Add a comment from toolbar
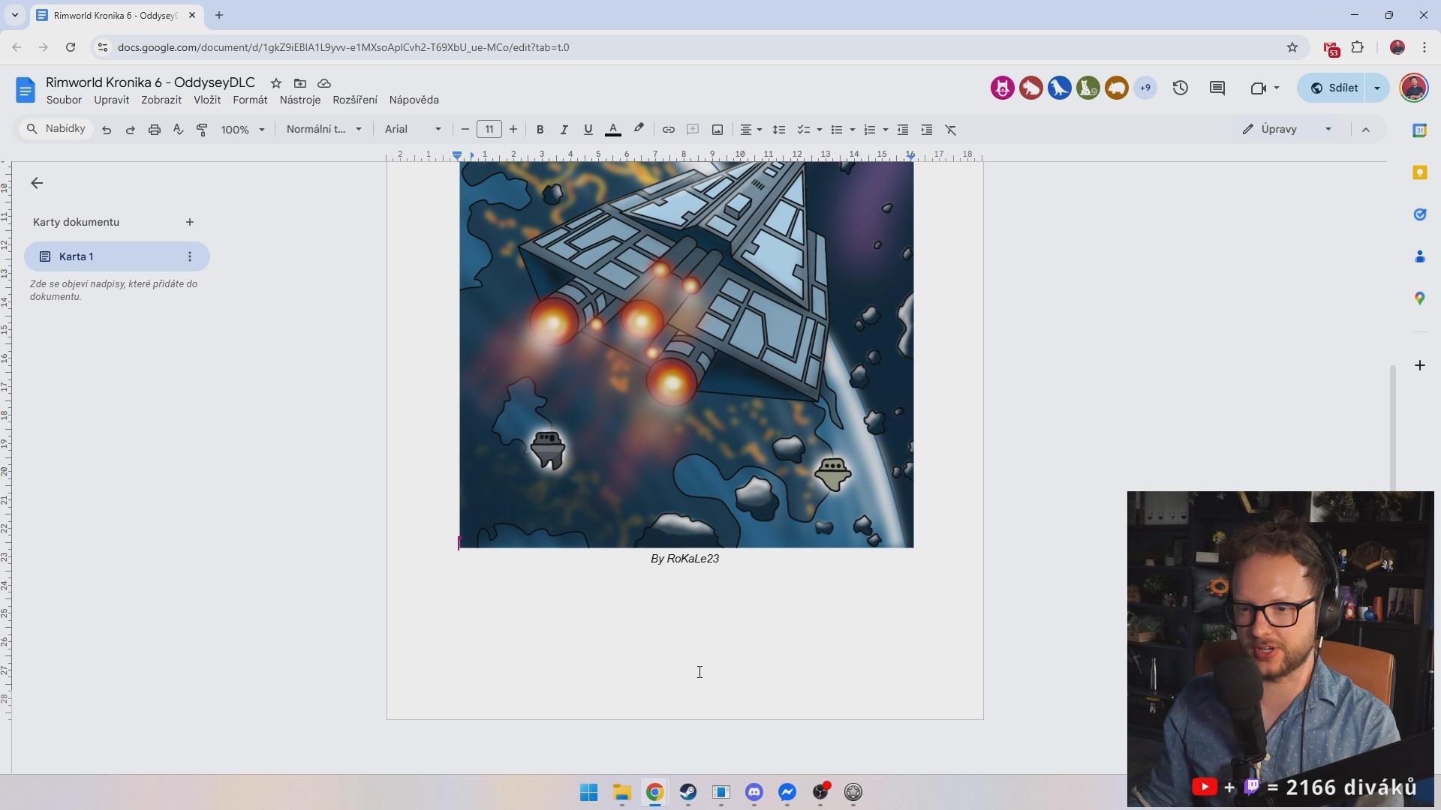 click(693, 130)
